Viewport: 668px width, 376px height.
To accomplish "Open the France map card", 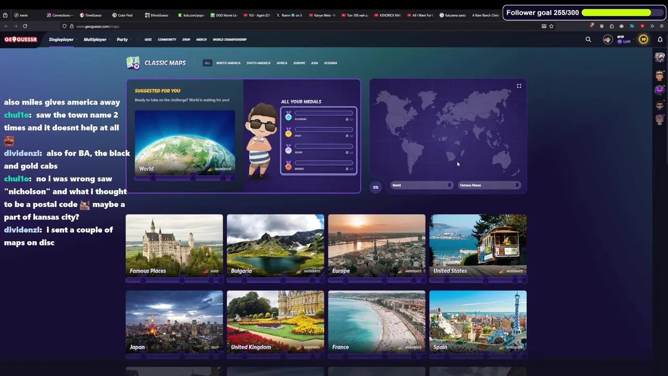I will pyautogui.click(x=377, y=322).
